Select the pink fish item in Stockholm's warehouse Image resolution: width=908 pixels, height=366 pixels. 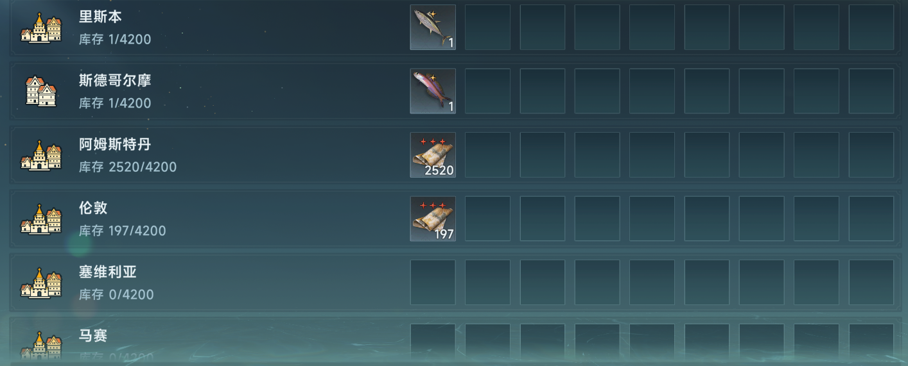[x=433, y=91]
